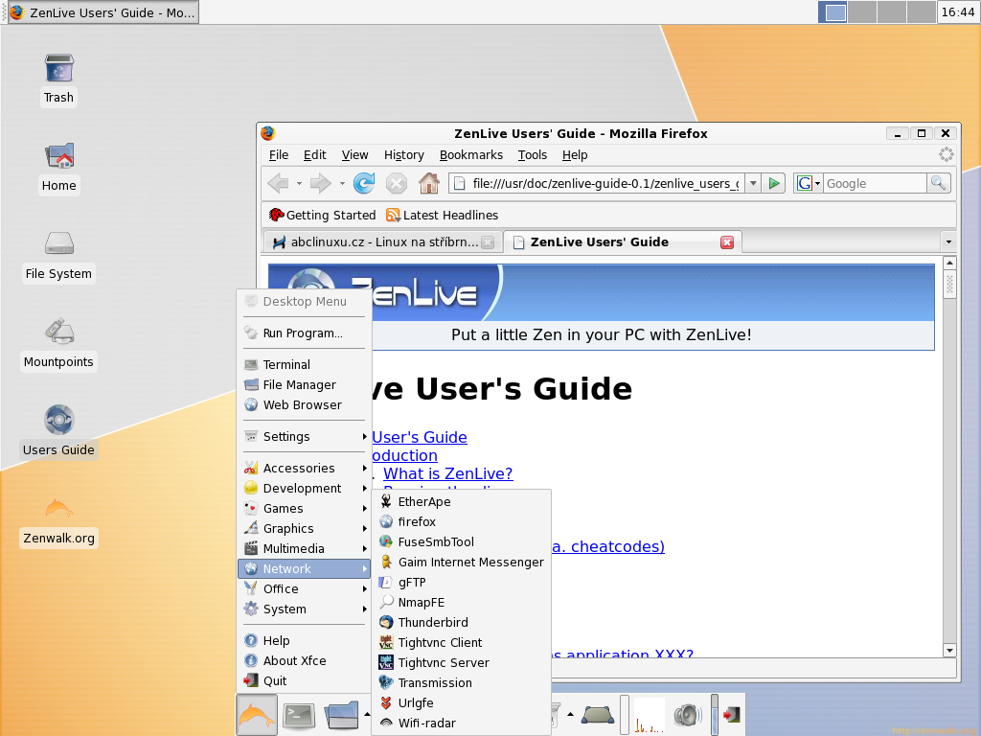Go to the Firefox Home page icon
The image size is (981, 736).
click(x=428, y=183)
